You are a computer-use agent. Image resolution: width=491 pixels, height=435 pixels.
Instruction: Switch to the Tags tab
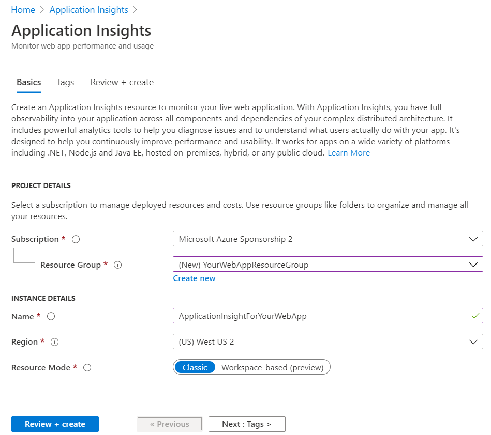click(x=65, y=82)
